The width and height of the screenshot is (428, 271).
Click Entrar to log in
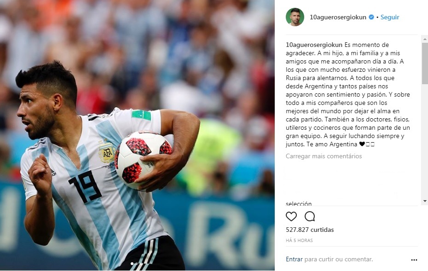coord(294,259)
